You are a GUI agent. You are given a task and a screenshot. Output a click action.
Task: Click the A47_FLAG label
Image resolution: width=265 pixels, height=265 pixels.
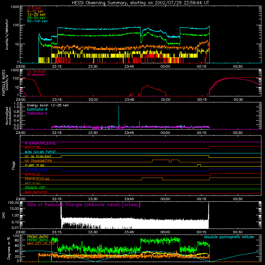[32, 183]
